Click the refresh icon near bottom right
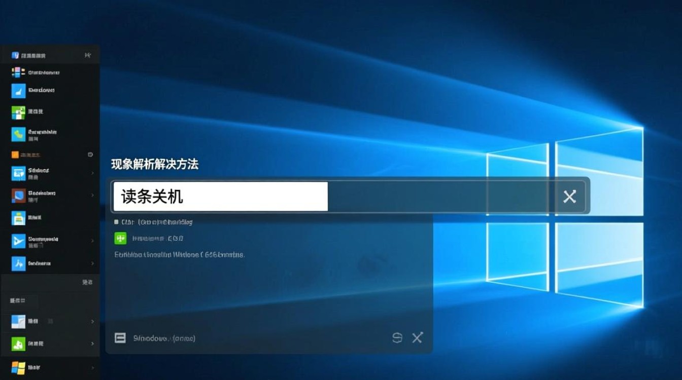Image resolution: width=682 pixels, height=380 pixels. 398,337
